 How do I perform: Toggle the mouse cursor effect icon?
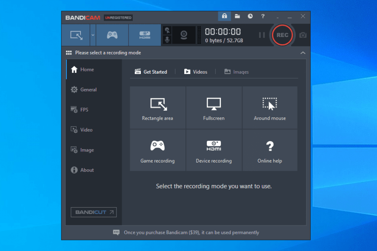pos(167,31)
